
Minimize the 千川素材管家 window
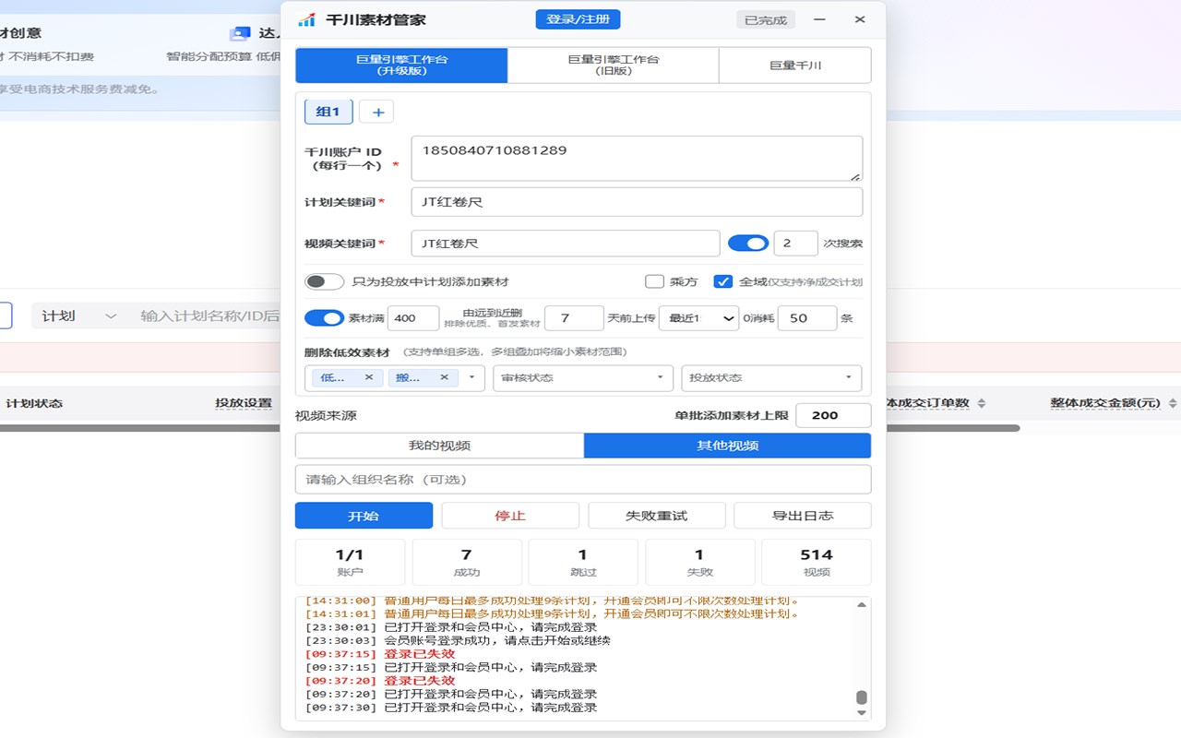point(819,19)
